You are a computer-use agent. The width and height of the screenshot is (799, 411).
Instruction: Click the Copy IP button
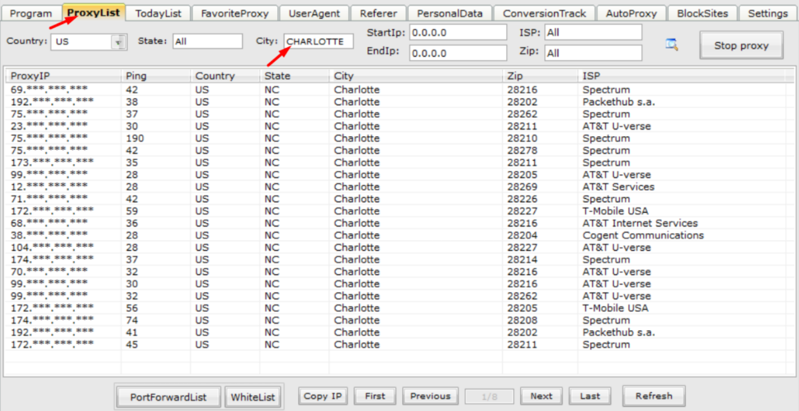tap(323, 396)
